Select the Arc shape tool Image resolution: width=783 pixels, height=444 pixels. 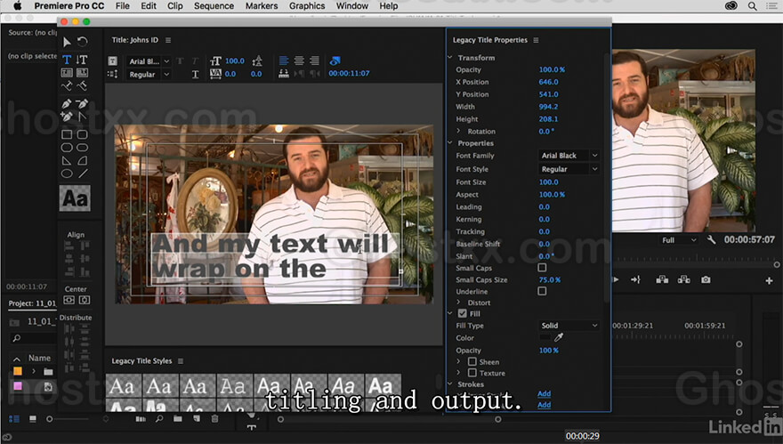coord(83,160)
